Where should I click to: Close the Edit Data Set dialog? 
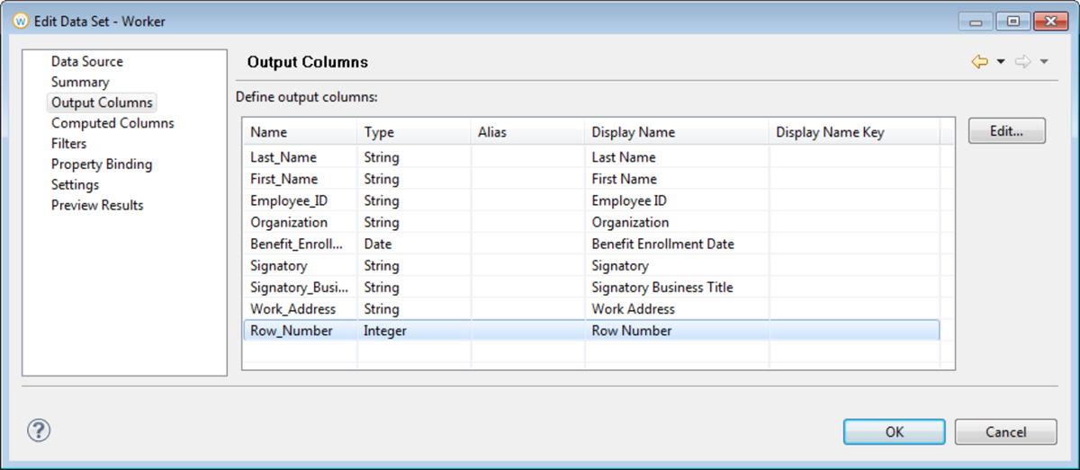[1049, 21]
